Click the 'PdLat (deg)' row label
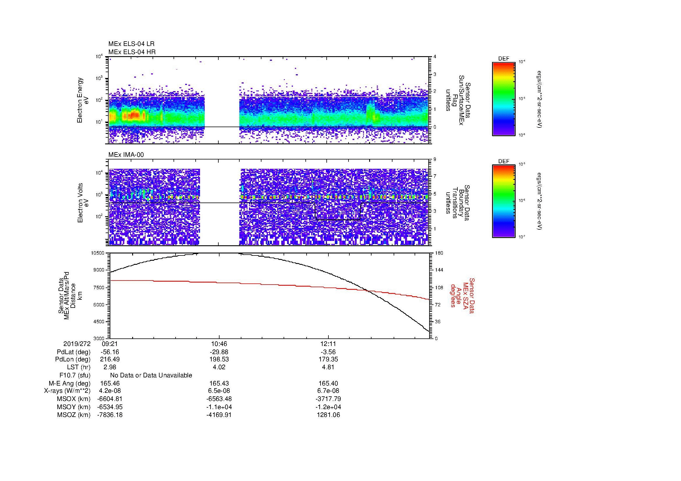 [x=73, y=352]
